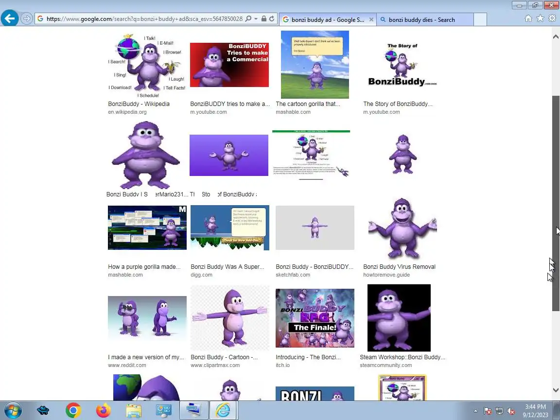Click the scrollbar up arrow
This screenshot has width=560, height=420.
[x=556, y=36]
